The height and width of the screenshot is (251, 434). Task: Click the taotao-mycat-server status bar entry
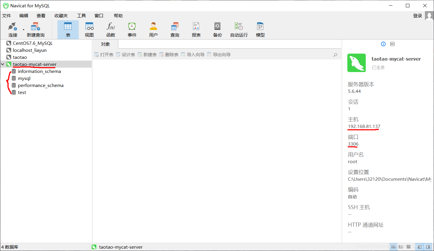pyautogui.click(x=117, y=247)
